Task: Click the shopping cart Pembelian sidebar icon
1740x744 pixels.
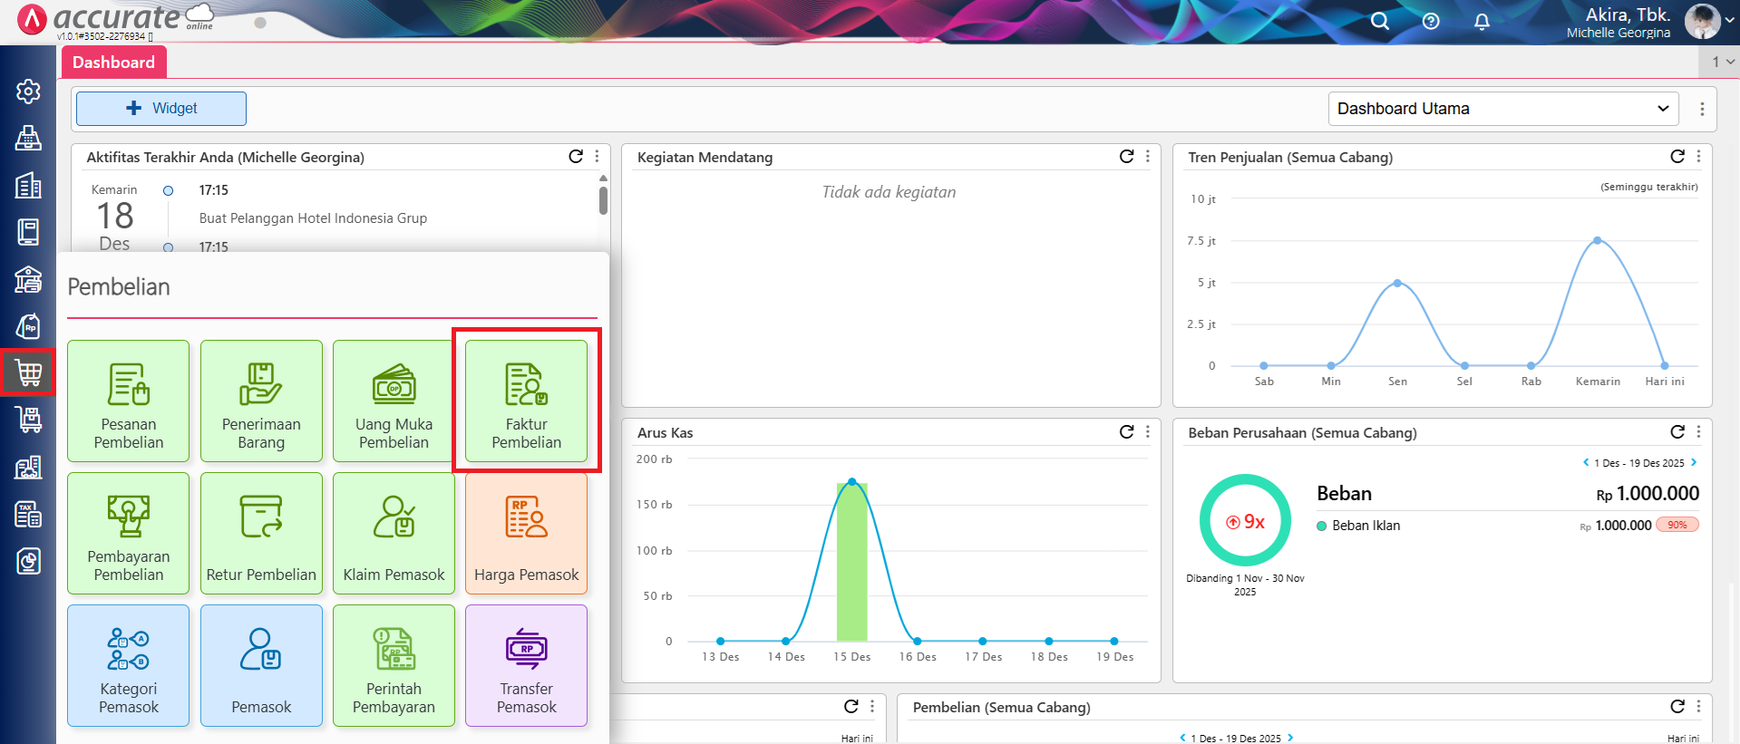Action: pyautogui.click(x=28, y=372)
